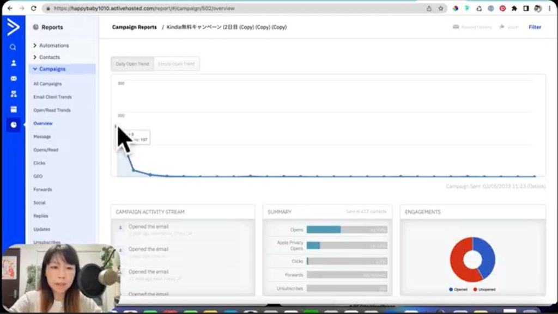Viewport: 558px width, 314px height.
Task: Click the ActiveCampaign logo icon
Action: (13, 27)
